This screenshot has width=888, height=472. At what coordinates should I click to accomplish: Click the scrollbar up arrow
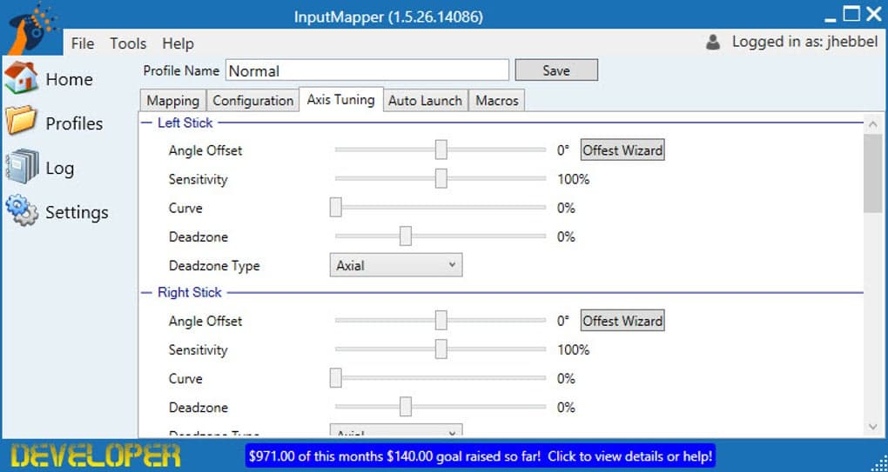point(872,123)
